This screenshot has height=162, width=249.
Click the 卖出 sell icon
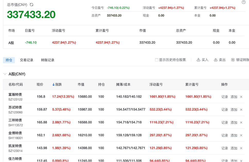coord(216,60)
